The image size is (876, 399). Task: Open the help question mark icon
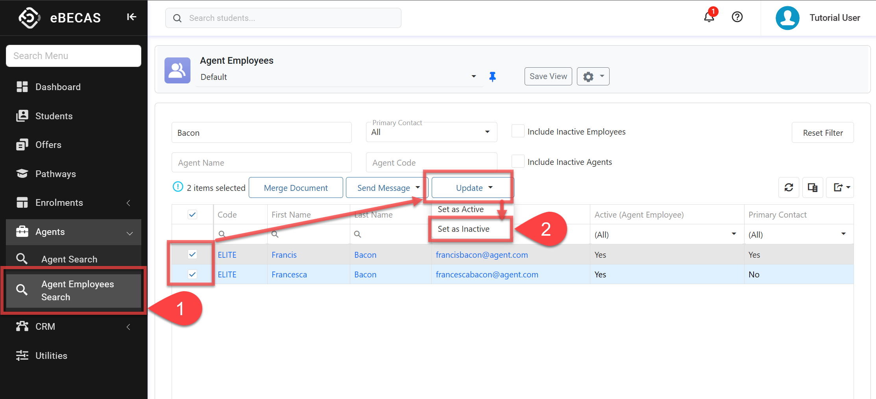point(737,17)
